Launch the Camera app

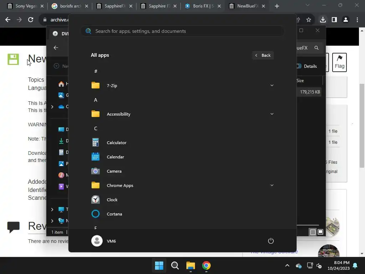click(182, 171)
